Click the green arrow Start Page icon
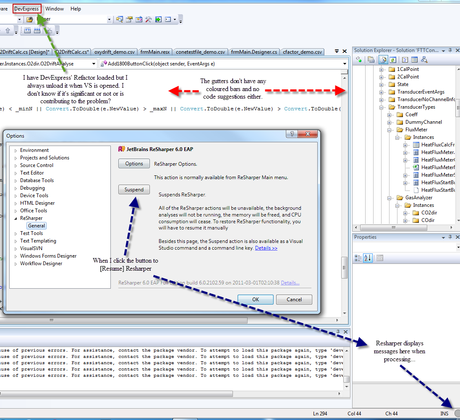 point(158,19)
